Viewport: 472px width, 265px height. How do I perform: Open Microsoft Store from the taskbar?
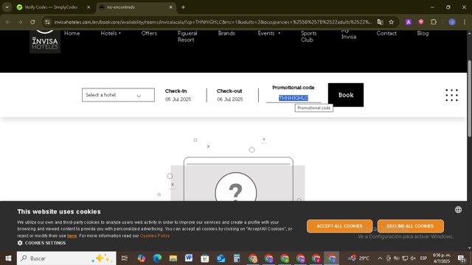click(205, 258)
